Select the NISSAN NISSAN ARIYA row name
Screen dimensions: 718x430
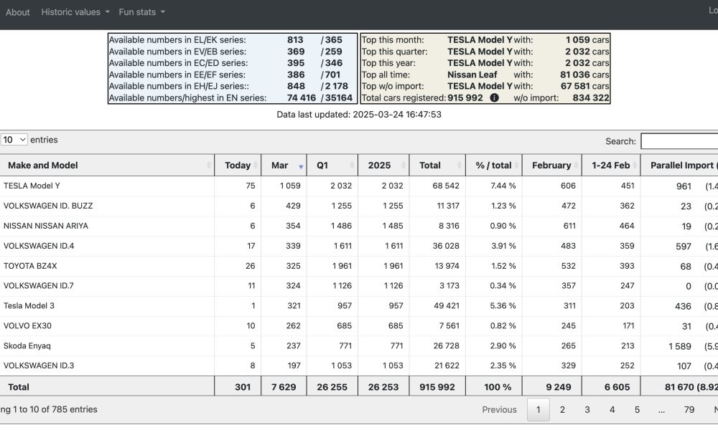coord(46,226)
